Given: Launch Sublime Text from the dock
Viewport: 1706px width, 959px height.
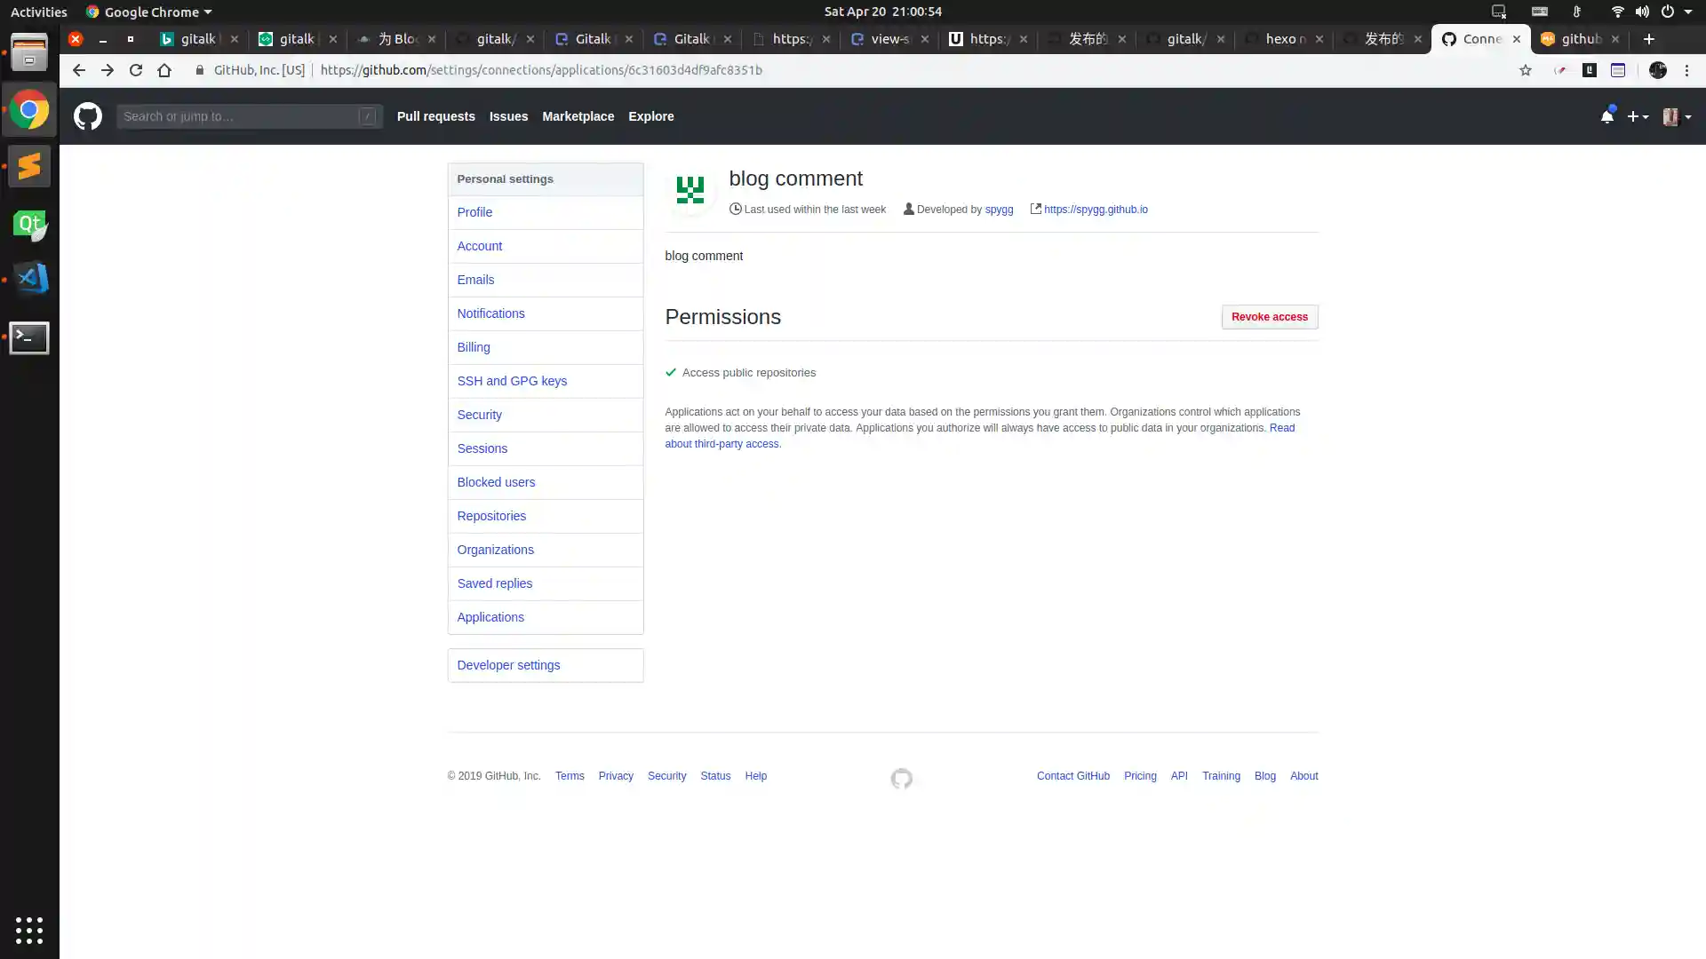Looking at the screenshot, I should 29,166.
